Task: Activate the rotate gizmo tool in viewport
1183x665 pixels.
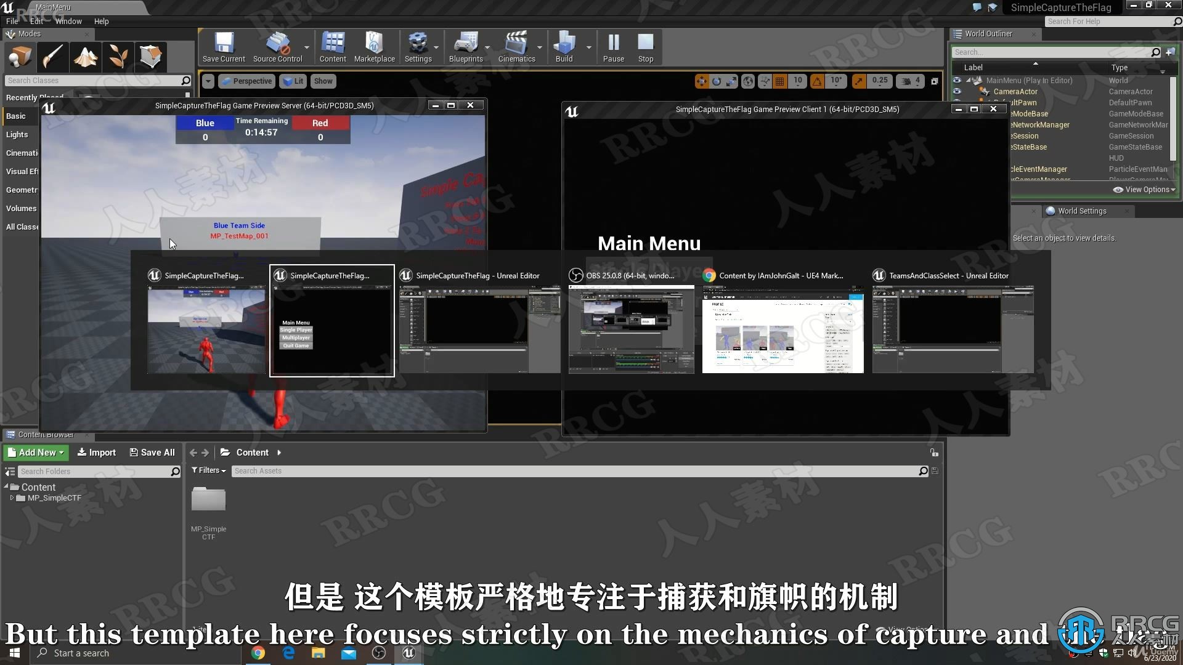Action: (717, 81)
